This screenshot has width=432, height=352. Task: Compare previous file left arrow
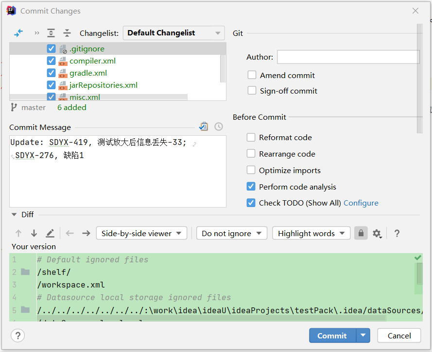click(69, 233)
